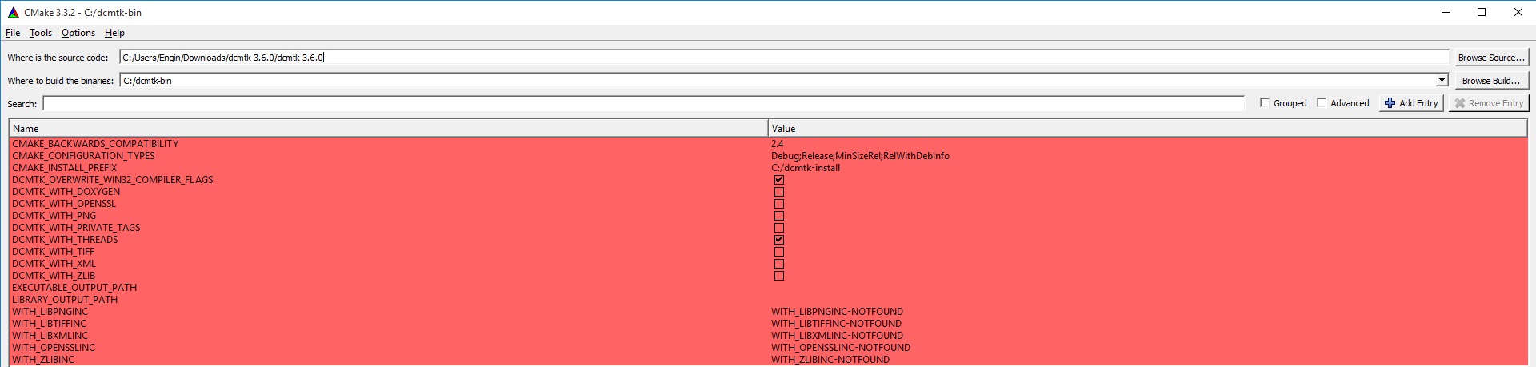Check the DCMTK_WITH_OPENSSL checkbox
Image resolution: width=1536 pixels, height=367 pixels.
(779, 204)
